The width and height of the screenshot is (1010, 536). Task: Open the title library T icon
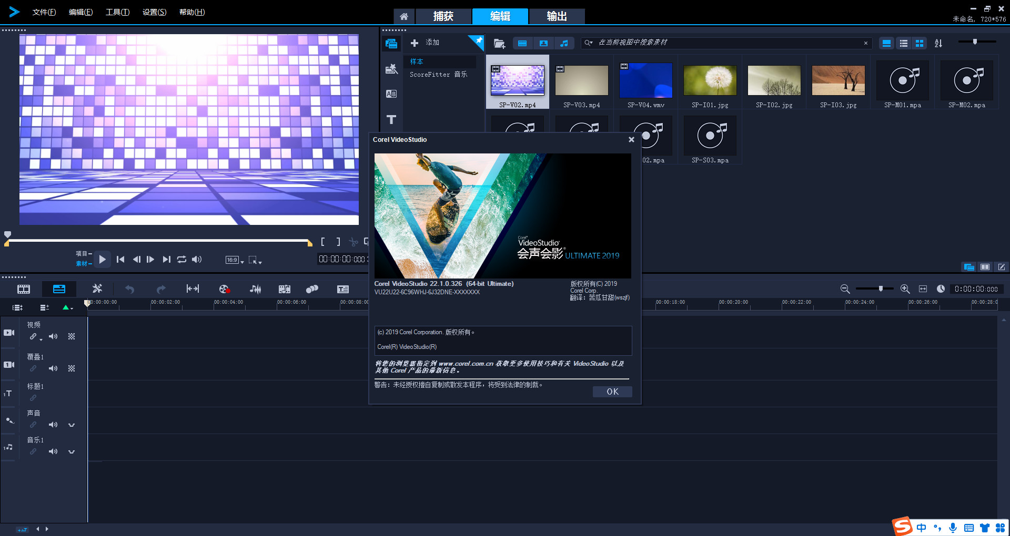click(391, 120)
